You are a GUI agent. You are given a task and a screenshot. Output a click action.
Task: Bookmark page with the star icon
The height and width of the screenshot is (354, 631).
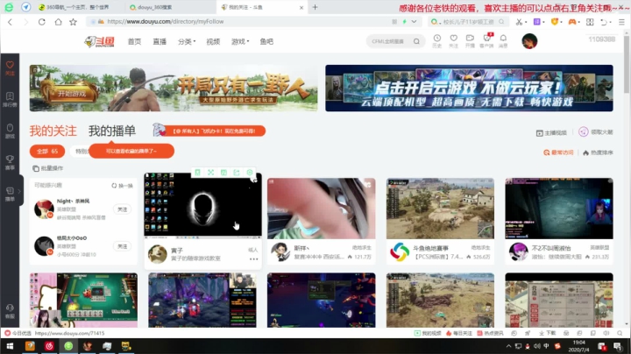pyautogui.click(x=73, y=22)
